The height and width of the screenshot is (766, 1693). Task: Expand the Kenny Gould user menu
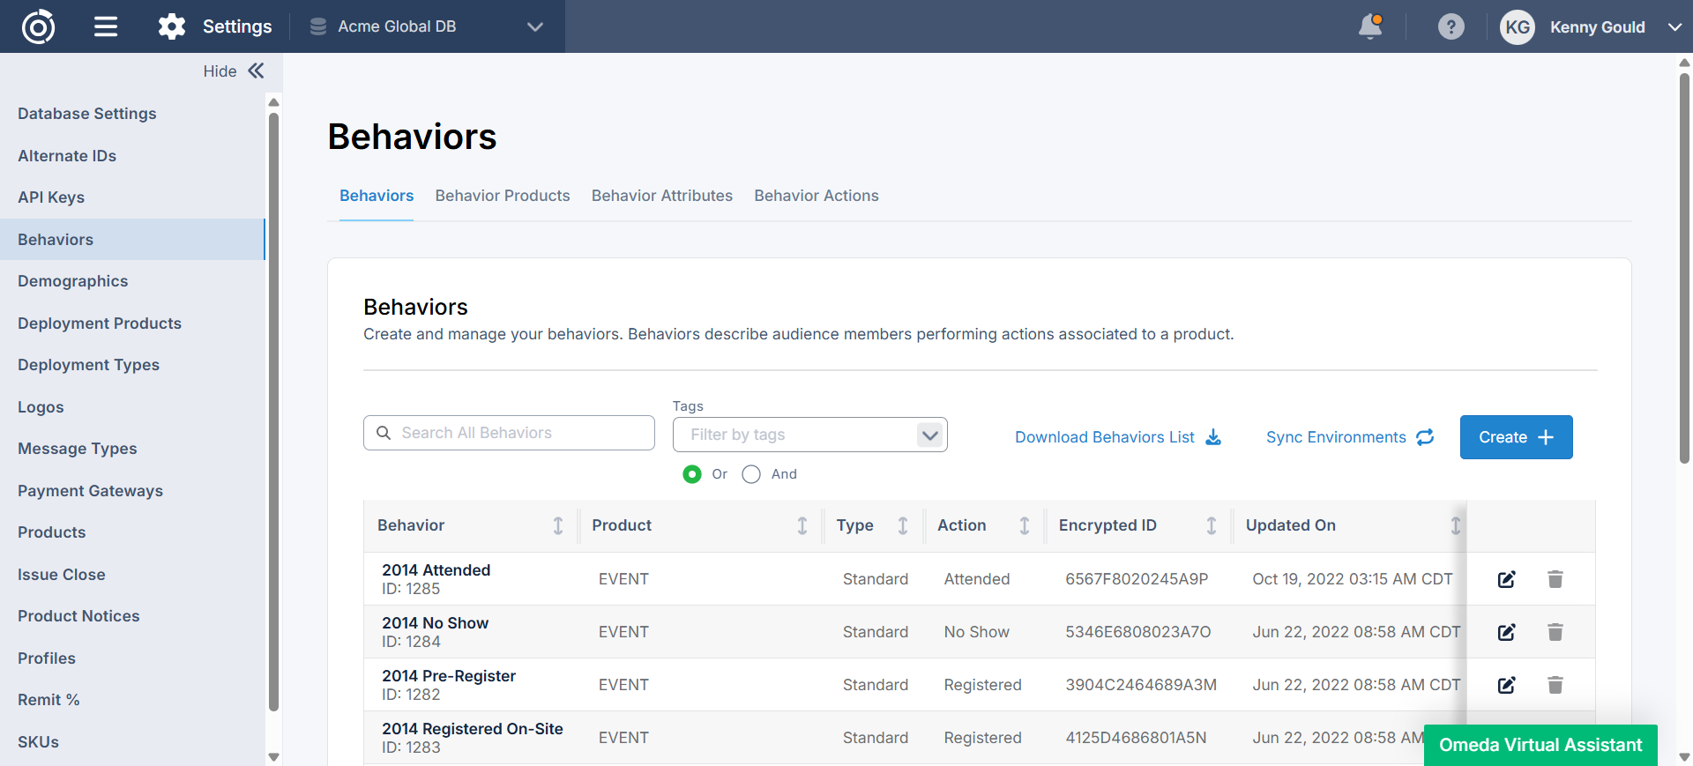pyautogui.click(x=1674, y=26)
